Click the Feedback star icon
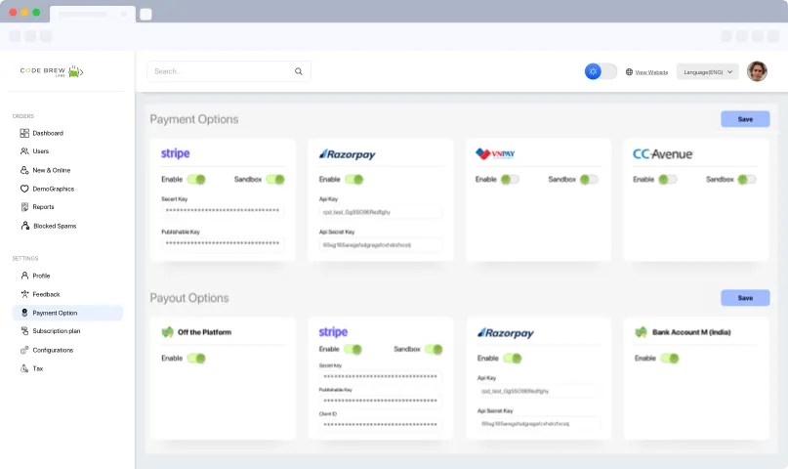 pos(24,294)
